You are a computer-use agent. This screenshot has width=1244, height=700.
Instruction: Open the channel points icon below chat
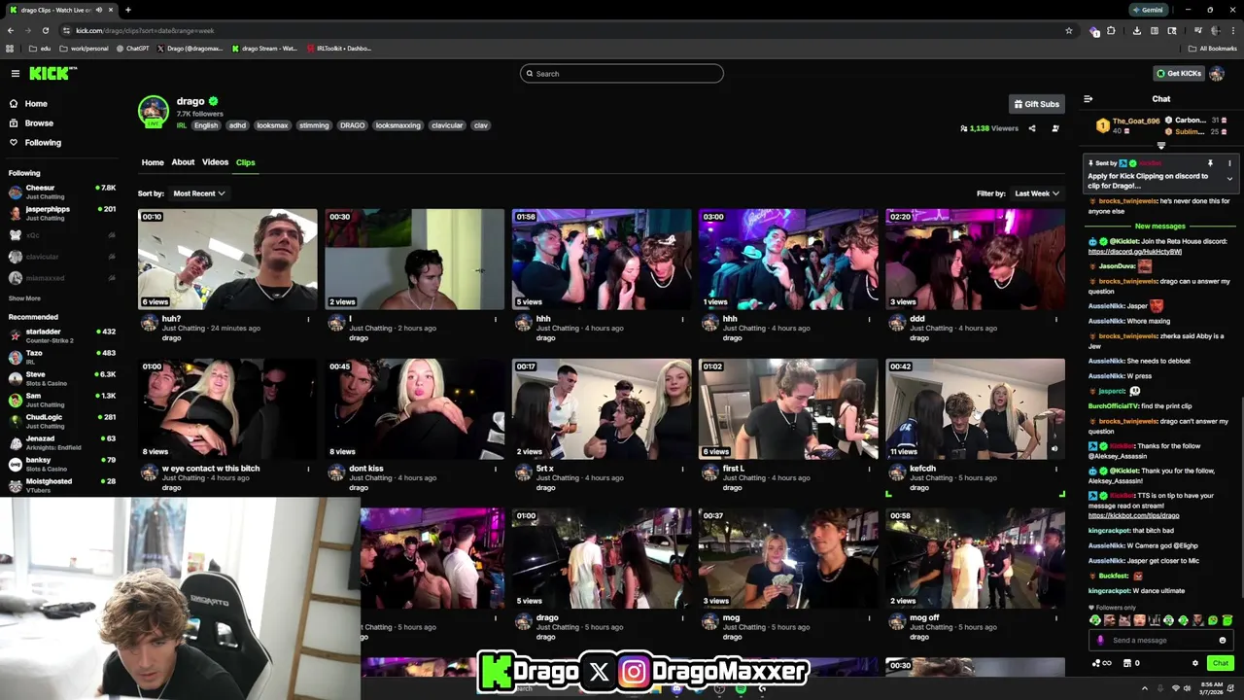(1102, 663)
